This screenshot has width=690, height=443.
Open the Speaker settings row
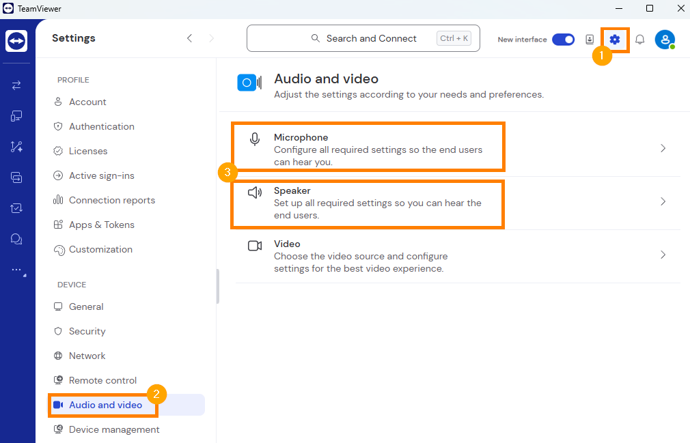point(458,203)
